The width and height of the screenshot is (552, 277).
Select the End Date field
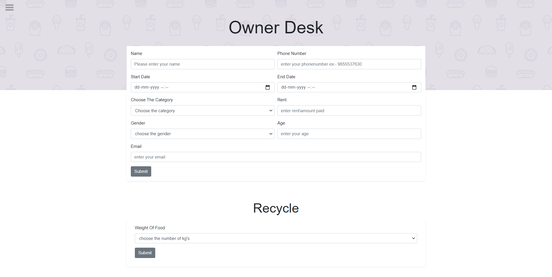click(x=349, y=87)
